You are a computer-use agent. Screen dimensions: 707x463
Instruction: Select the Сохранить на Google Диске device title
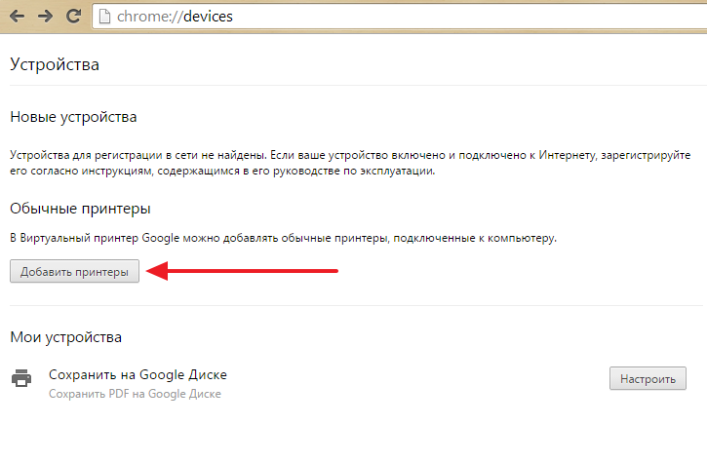[x=137, y=374]
